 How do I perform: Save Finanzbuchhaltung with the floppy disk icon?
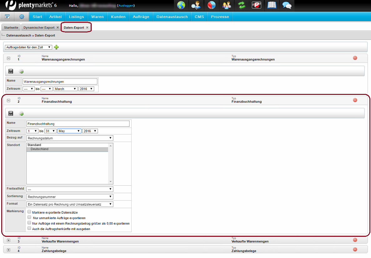coord(11,114)
